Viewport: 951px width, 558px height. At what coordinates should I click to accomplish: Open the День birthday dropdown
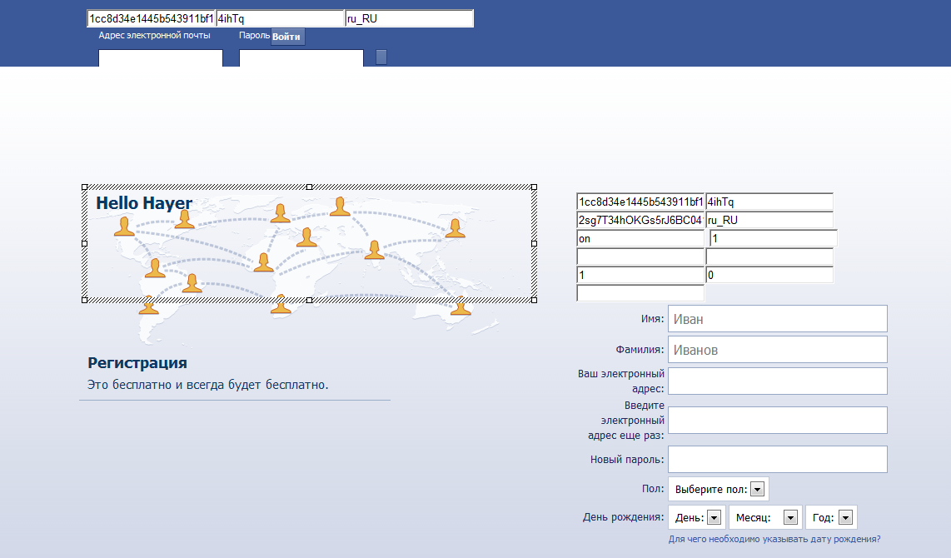(x=697, y=517)
